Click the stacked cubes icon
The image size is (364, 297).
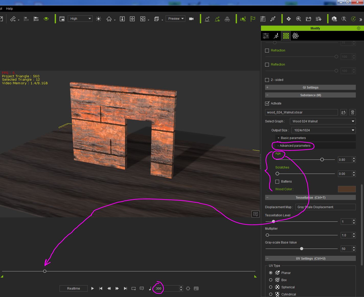click(227, 19)
